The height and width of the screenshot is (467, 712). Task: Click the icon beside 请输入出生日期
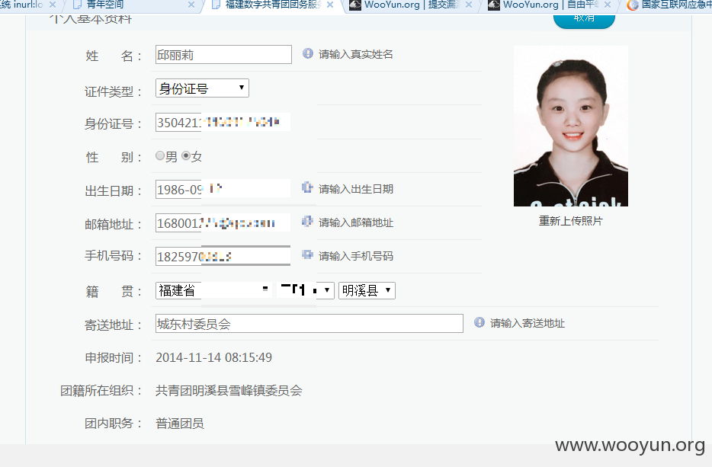pyautogui.click(x=307, y=187)
